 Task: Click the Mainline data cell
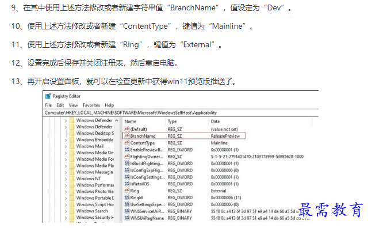(219, 143)
